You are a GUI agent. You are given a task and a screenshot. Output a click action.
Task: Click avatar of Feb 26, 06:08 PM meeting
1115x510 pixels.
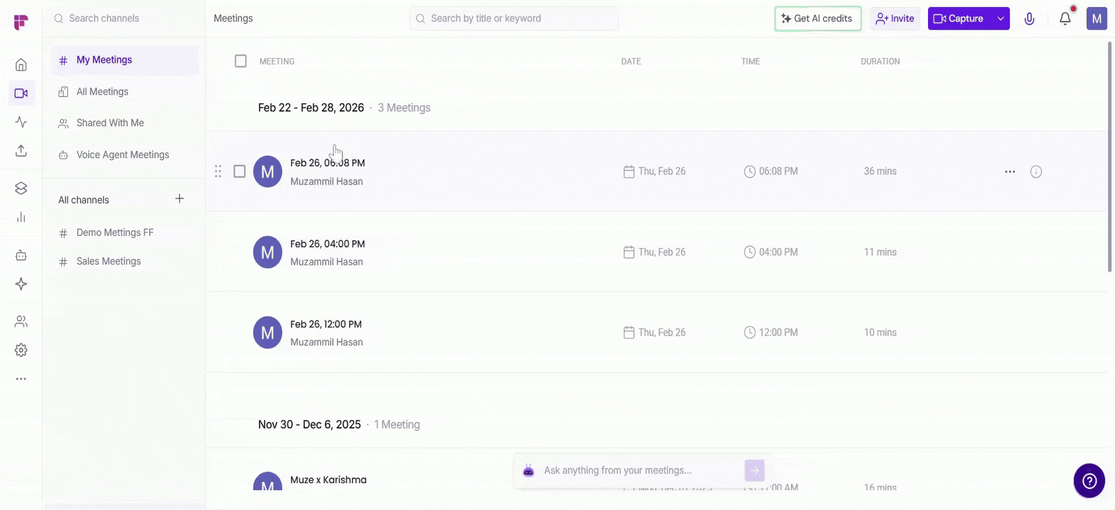[x=268, y=171]
